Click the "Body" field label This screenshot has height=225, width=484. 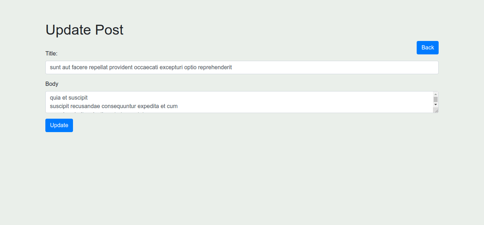(x=52, y=84)
